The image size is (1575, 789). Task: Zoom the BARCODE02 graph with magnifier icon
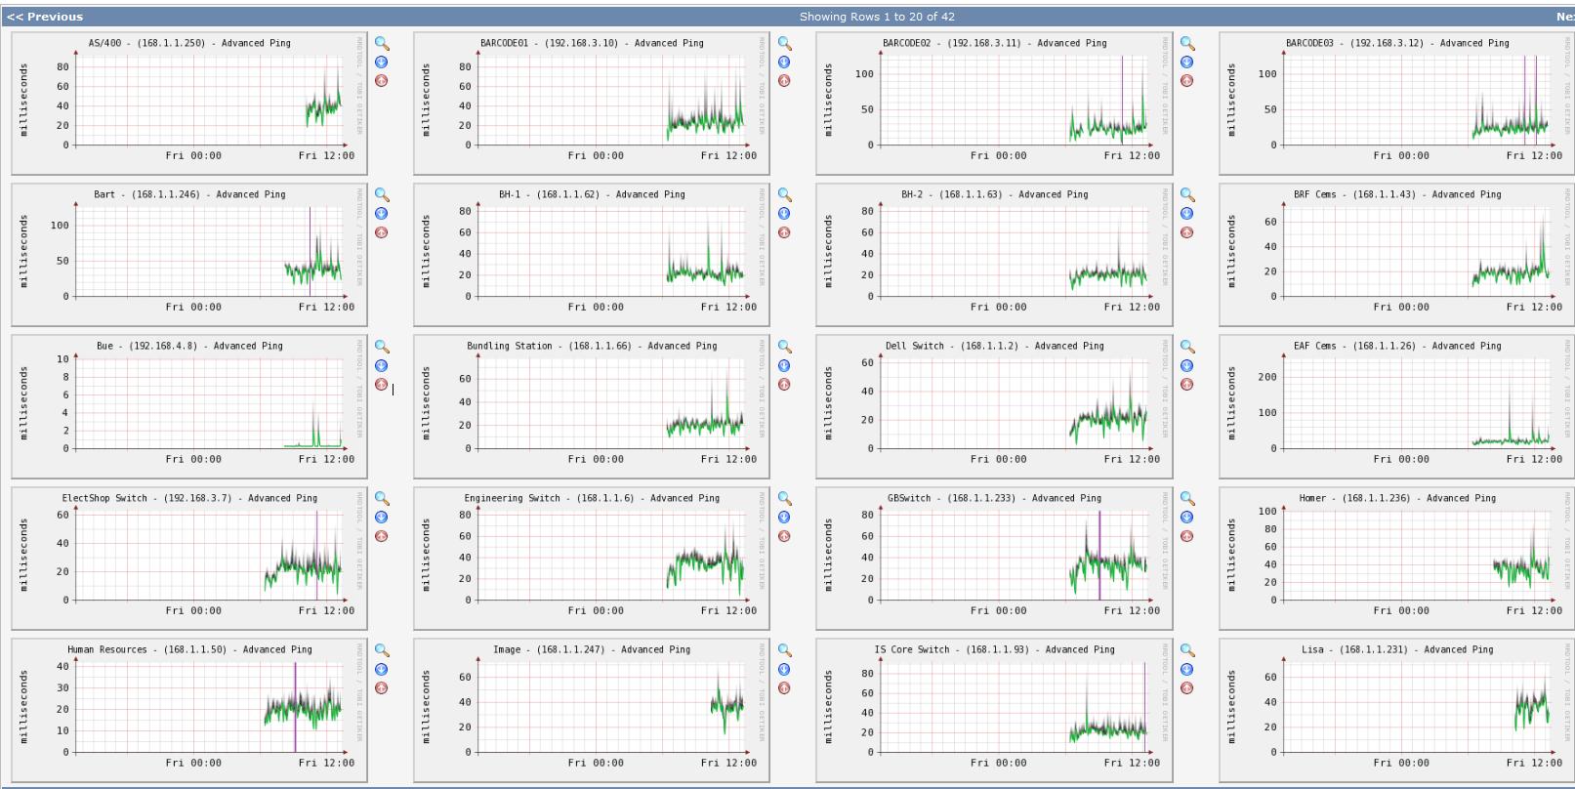coord(1187,44)
